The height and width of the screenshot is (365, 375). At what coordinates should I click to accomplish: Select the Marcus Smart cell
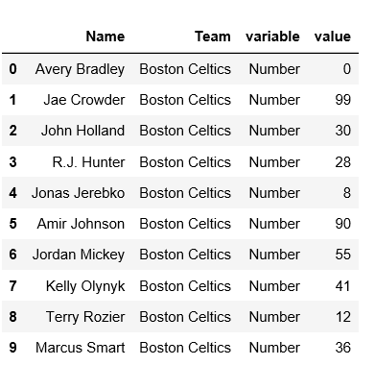pos(81,348)
